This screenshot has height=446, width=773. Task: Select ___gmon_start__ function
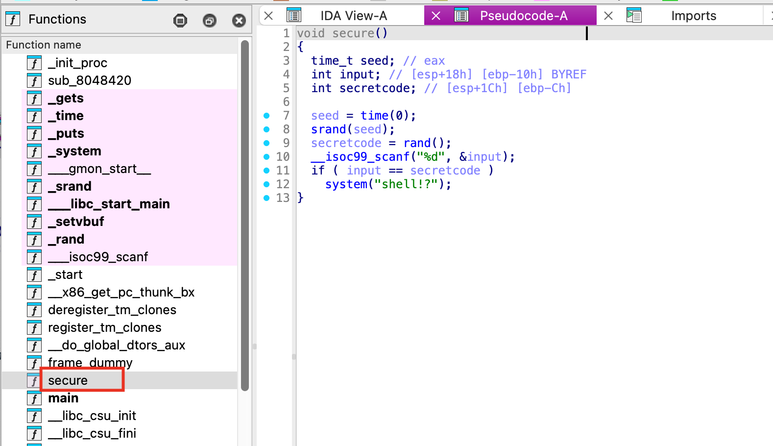click(x=99, y=169)
